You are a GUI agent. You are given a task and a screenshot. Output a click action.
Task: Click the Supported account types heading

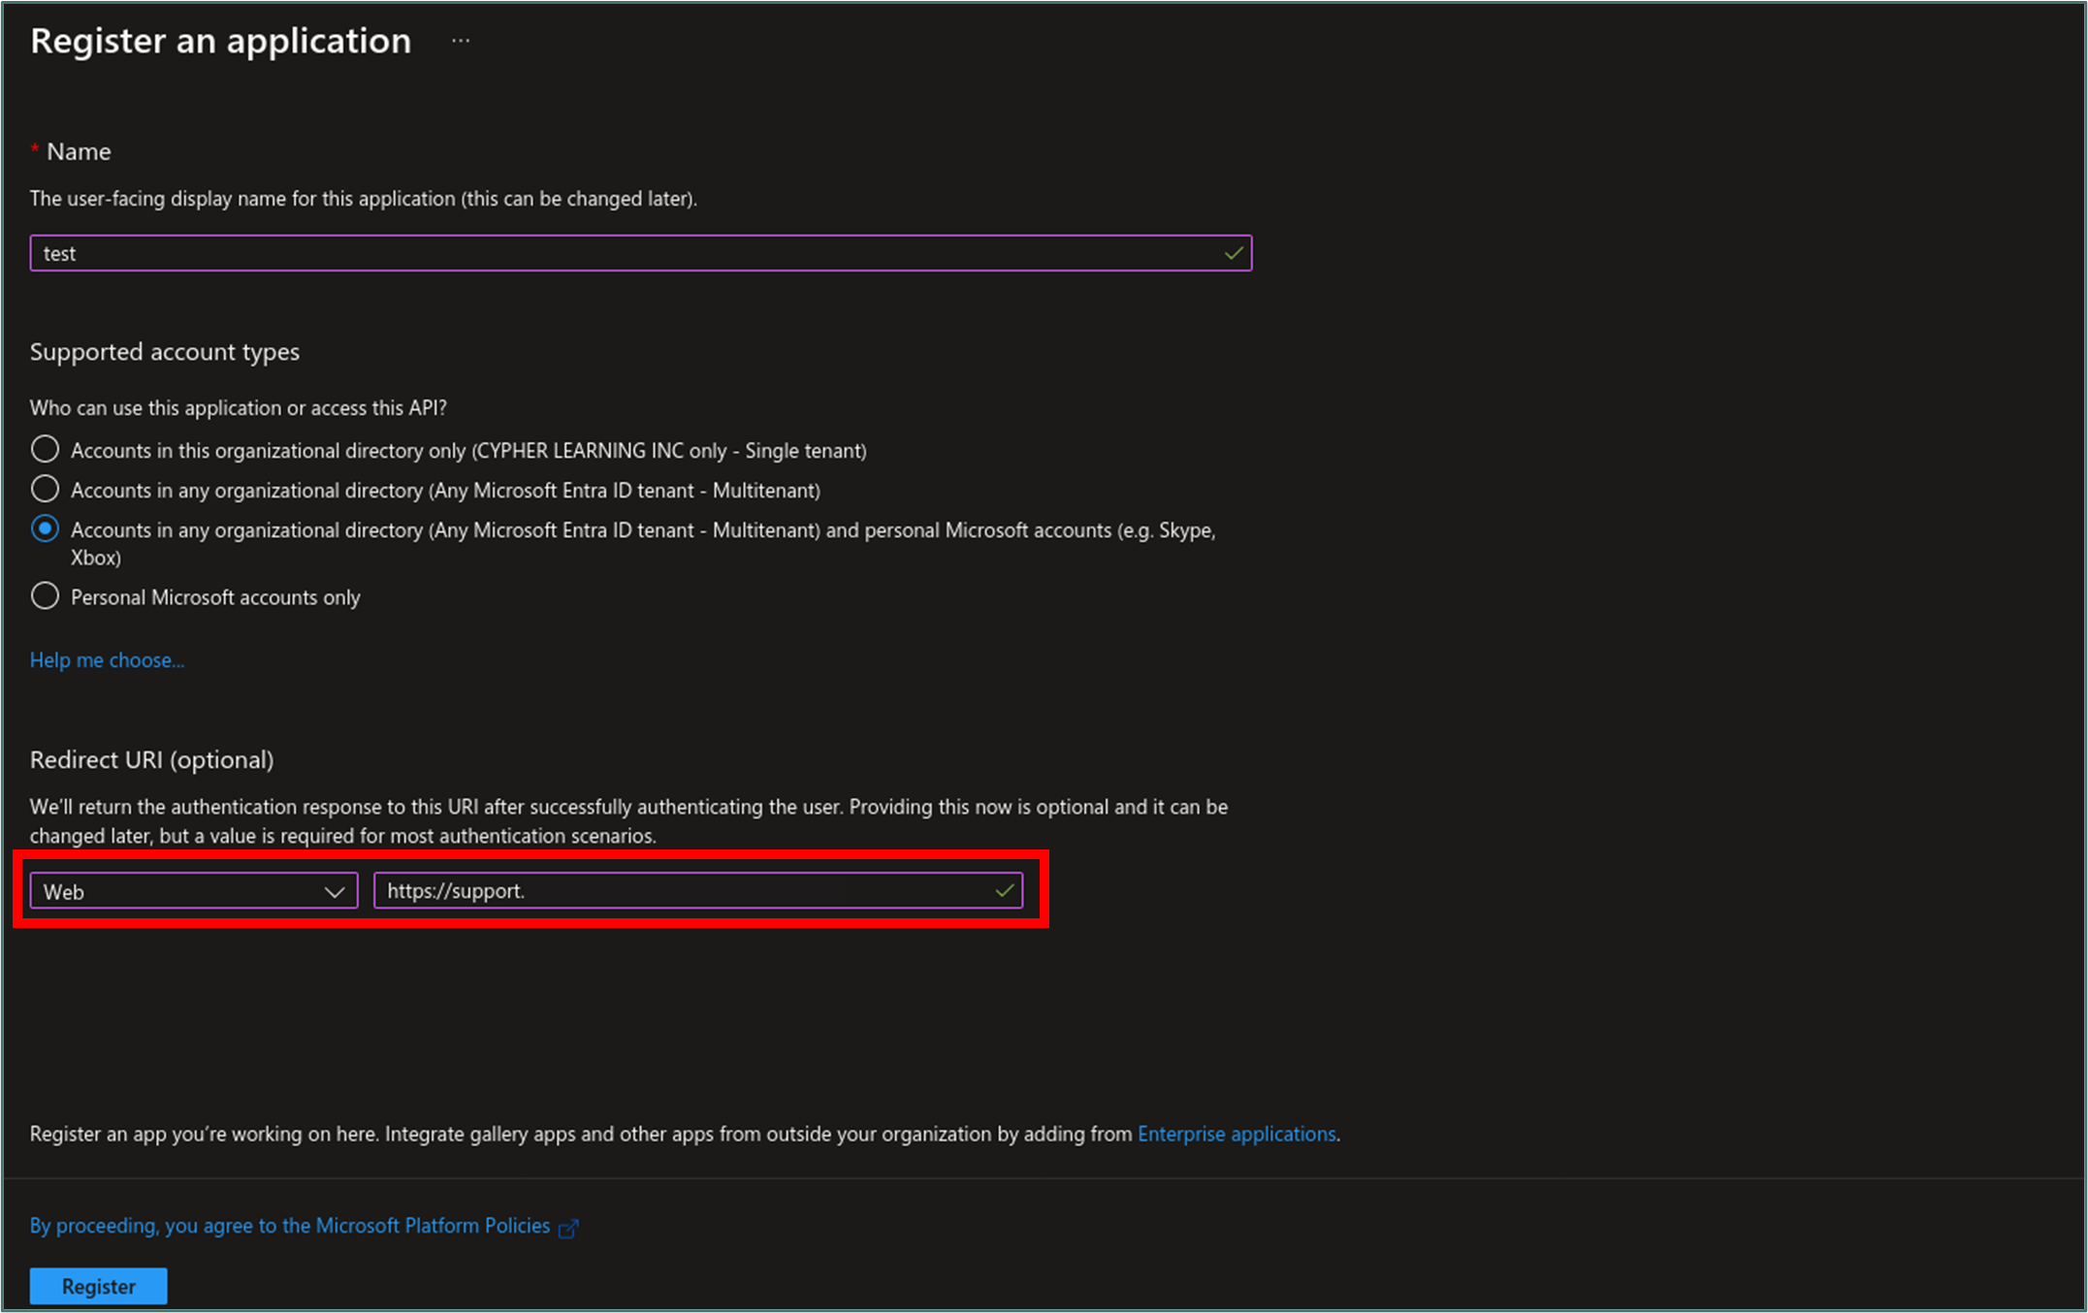165,352
